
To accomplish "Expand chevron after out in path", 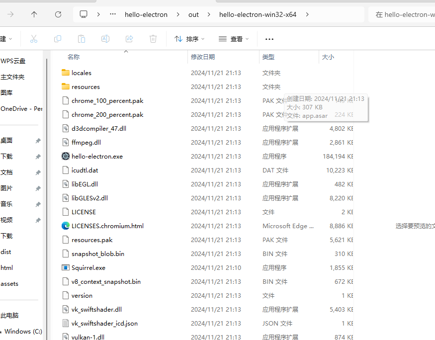I will 209,14.
